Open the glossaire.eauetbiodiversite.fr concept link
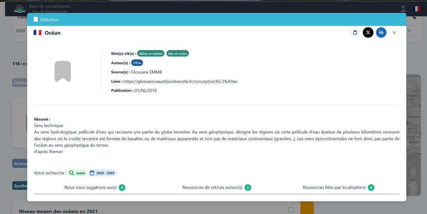 pyautogui.click(x=181, y=81)
